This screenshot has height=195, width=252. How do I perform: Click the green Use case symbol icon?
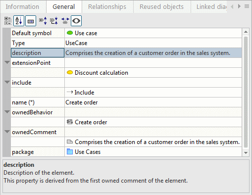(x=70, y=33)
